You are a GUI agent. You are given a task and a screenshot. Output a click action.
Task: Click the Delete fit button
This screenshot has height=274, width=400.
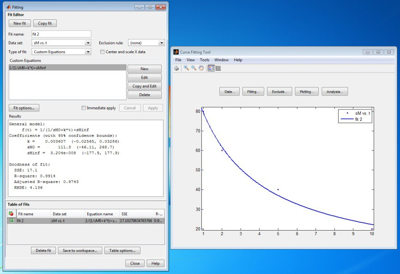(43, 250)
